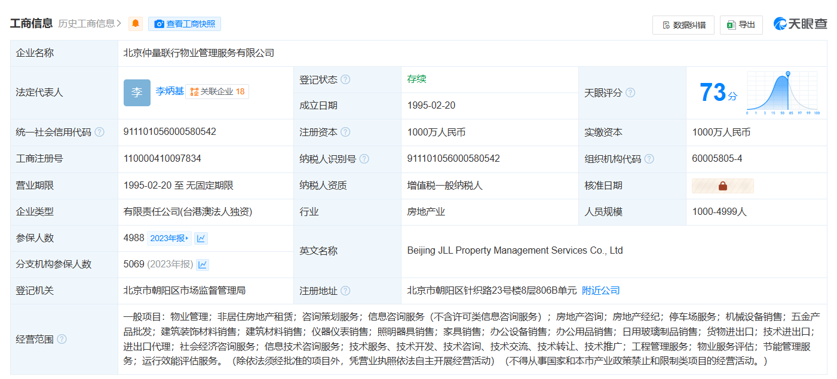This screenshot has height=379, width=837.
Task: Click 北京市朝阳区市场监督管理局 registration authority
Action: click(185, 291)
